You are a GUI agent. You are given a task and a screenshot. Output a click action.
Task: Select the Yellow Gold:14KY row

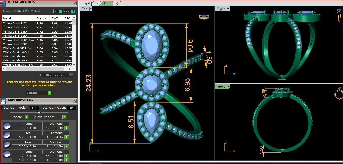(x=37, y=32)
